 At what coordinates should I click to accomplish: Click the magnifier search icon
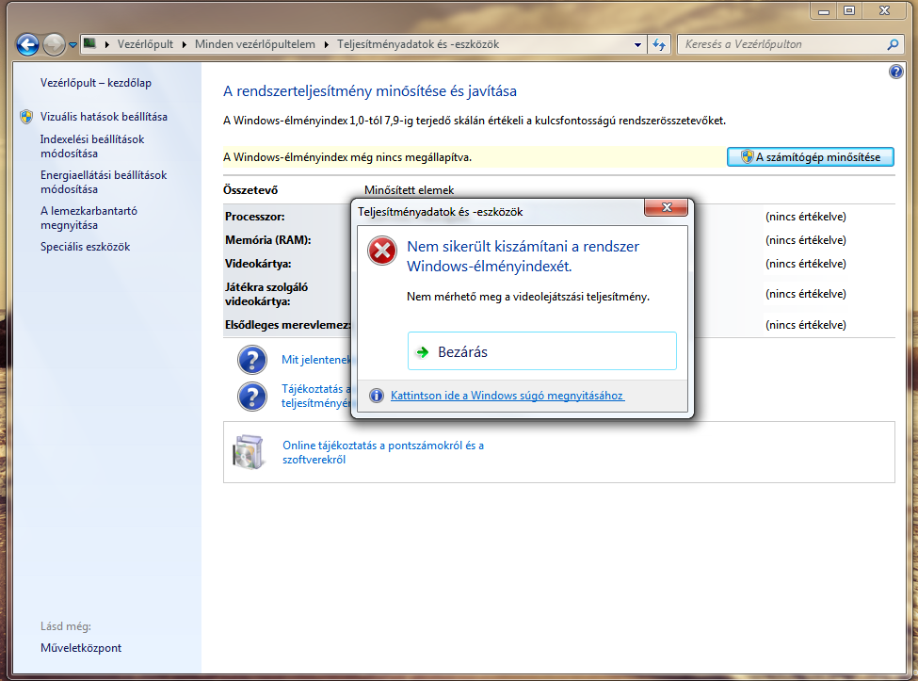[893, 44]
